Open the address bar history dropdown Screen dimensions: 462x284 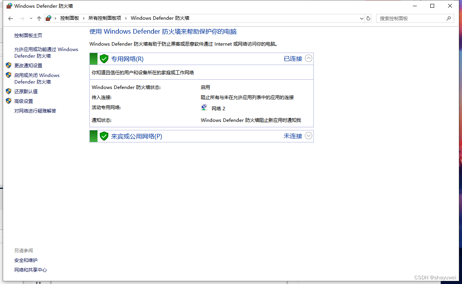tap(361, 19)
